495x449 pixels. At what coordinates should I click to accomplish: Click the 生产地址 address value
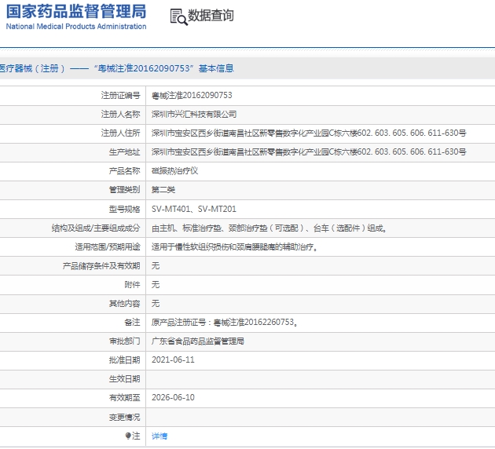(309, 152)
